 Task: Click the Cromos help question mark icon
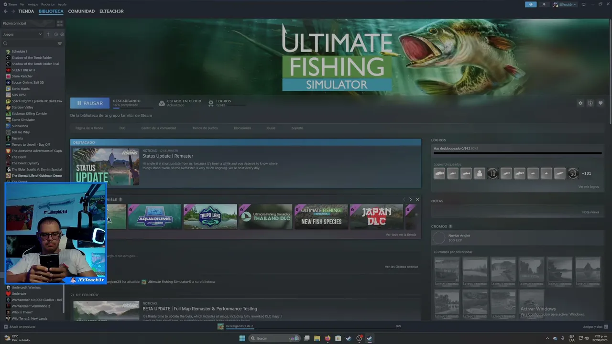click(450, 226)
